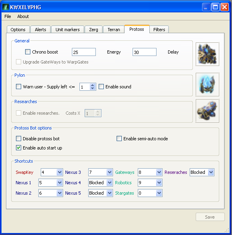Click the Reseraches shortcut label

pos(176,172)
